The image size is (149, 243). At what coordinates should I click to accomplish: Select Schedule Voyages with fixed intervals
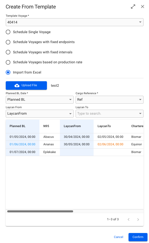[x=8, y=52]
